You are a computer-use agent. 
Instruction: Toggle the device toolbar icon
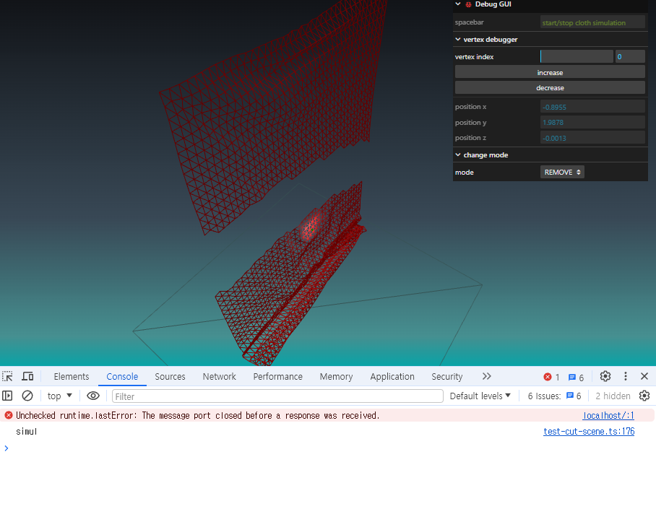point(27,376)
